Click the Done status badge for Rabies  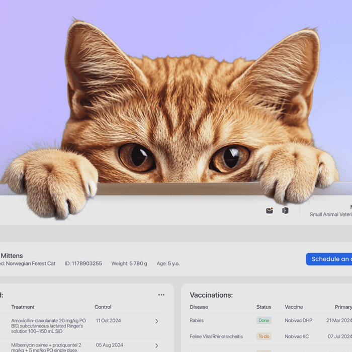click(263, 320)
